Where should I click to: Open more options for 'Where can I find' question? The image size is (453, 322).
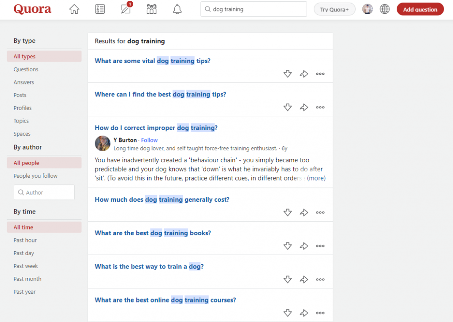(x=320, y=107)
